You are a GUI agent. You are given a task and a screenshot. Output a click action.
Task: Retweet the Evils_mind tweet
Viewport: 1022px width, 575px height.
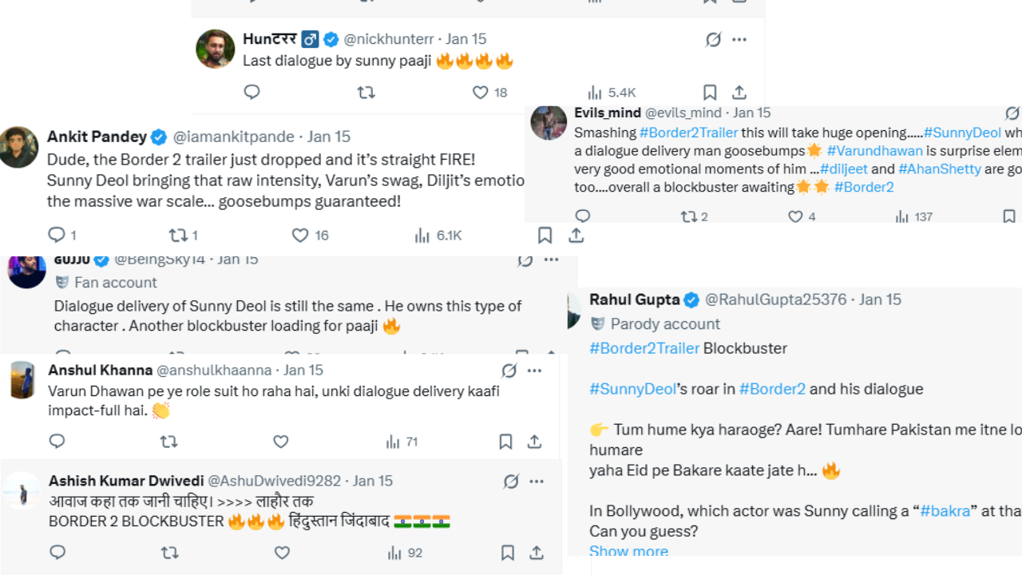click(x=688, y=216)
